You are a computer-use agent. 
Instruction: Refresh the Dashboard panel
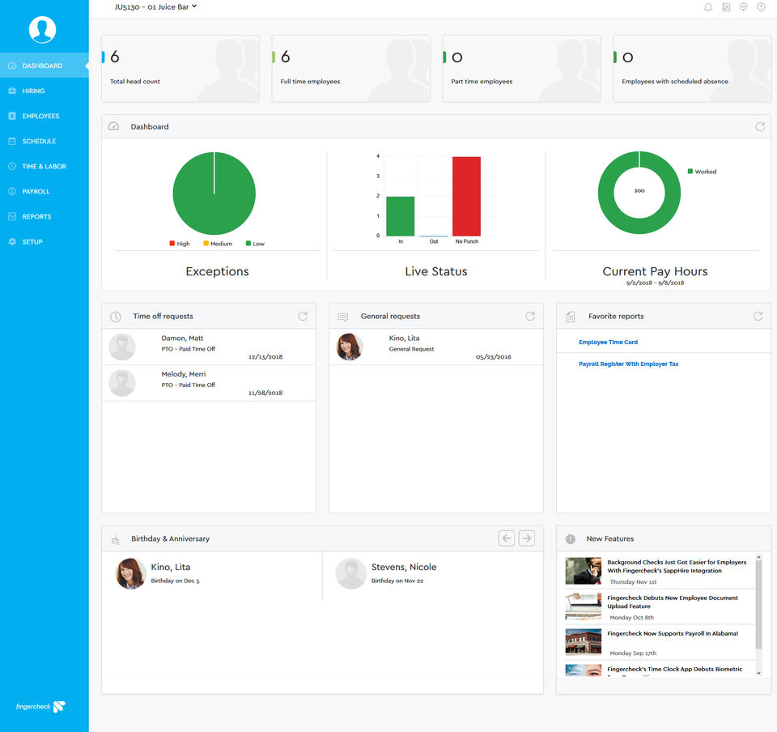pyautogui.click(x=760, y=127)
